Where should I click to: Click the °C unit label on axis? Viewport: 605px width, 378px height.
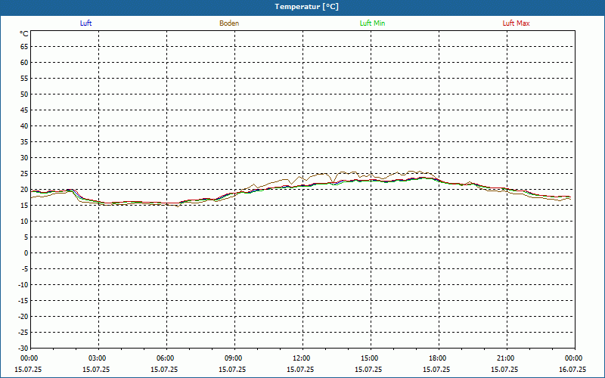point(24,34)
